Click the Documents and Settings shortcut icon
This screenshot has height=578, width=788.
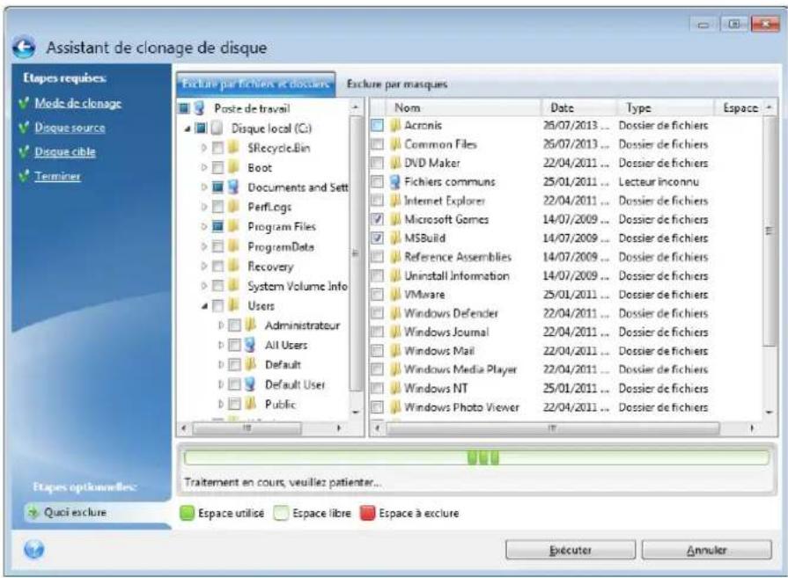[233, 187]
